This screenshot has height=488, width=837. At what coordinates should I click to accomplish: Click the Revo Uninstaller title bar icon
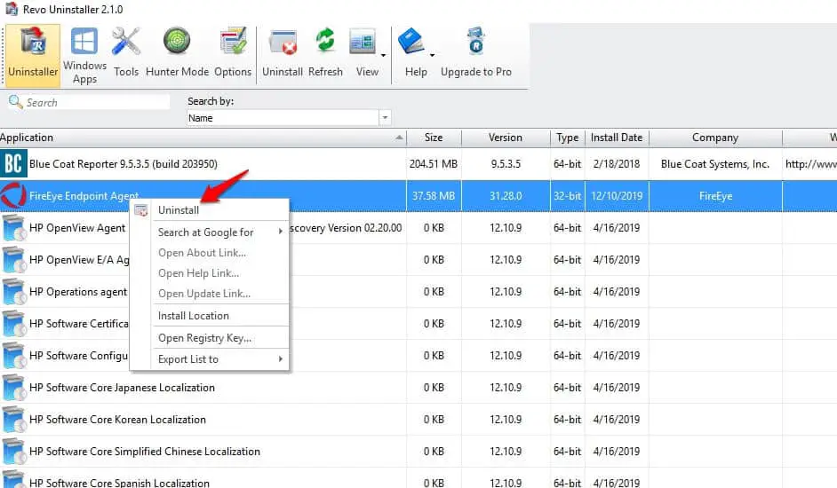pos(12,9)
